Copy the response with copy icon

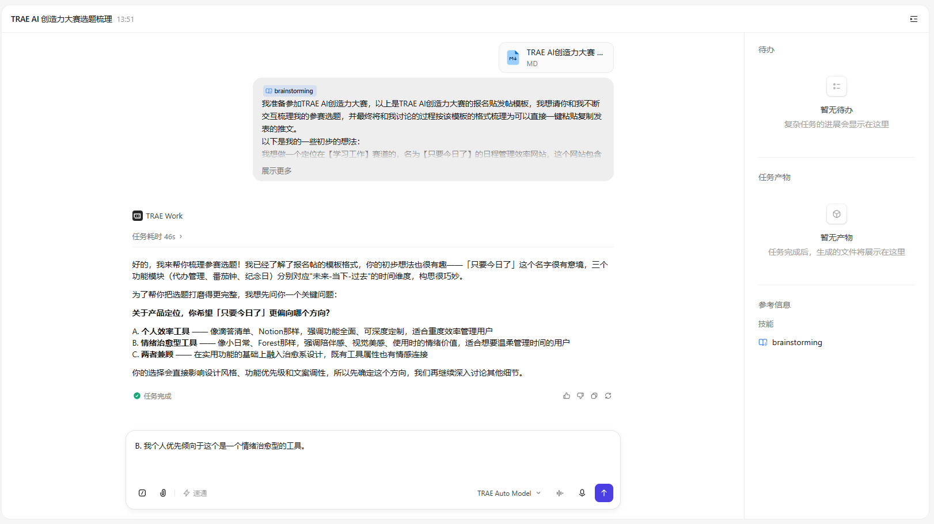point(594,396)
